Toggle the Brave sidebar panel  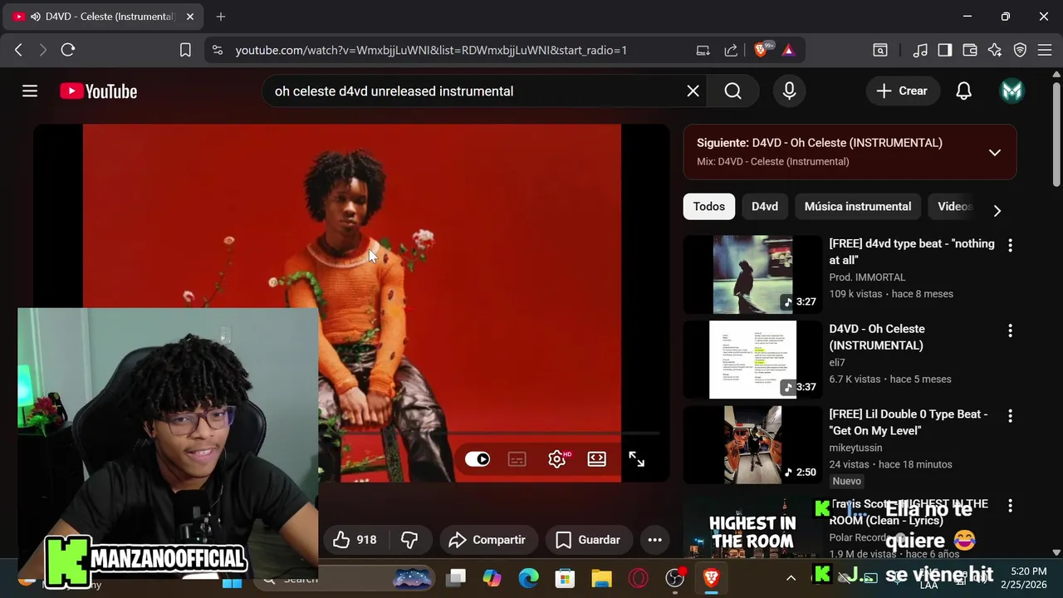pyautogui.click(x=945, y=50)
